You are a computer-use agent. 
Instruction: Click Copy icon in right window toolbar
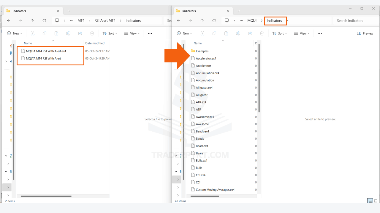click(214, 33)
